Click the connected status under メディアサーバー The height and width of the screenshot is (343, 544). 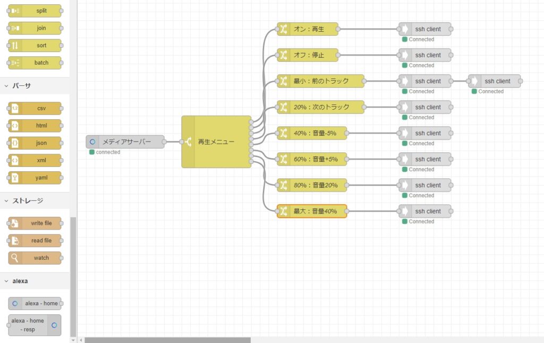click(x=105, y=152)
